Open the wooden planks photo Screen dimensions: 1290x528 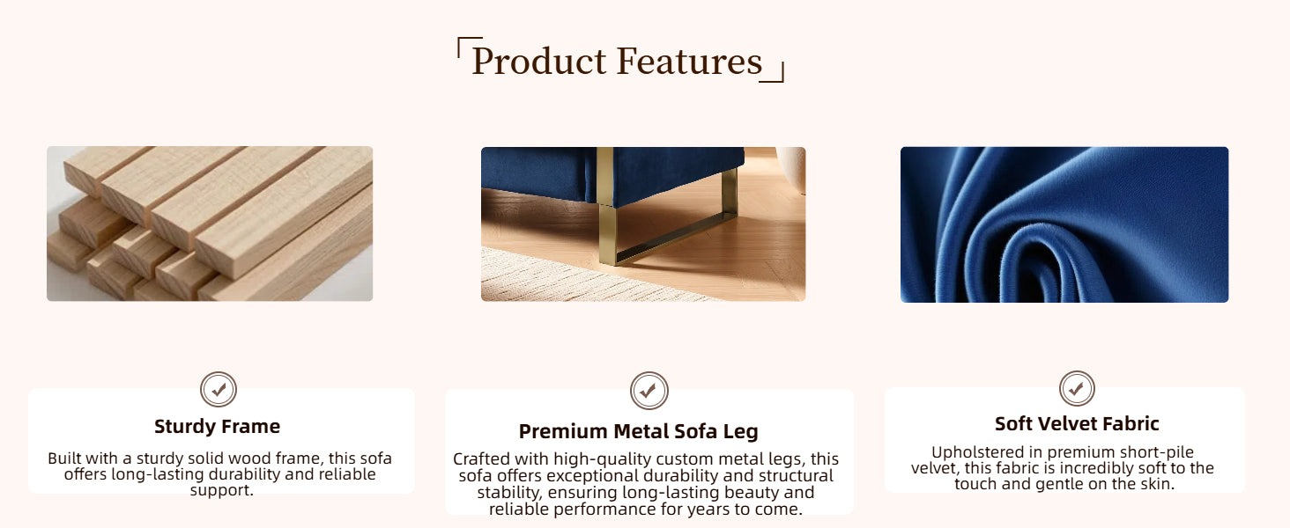(x=210, y=224)
